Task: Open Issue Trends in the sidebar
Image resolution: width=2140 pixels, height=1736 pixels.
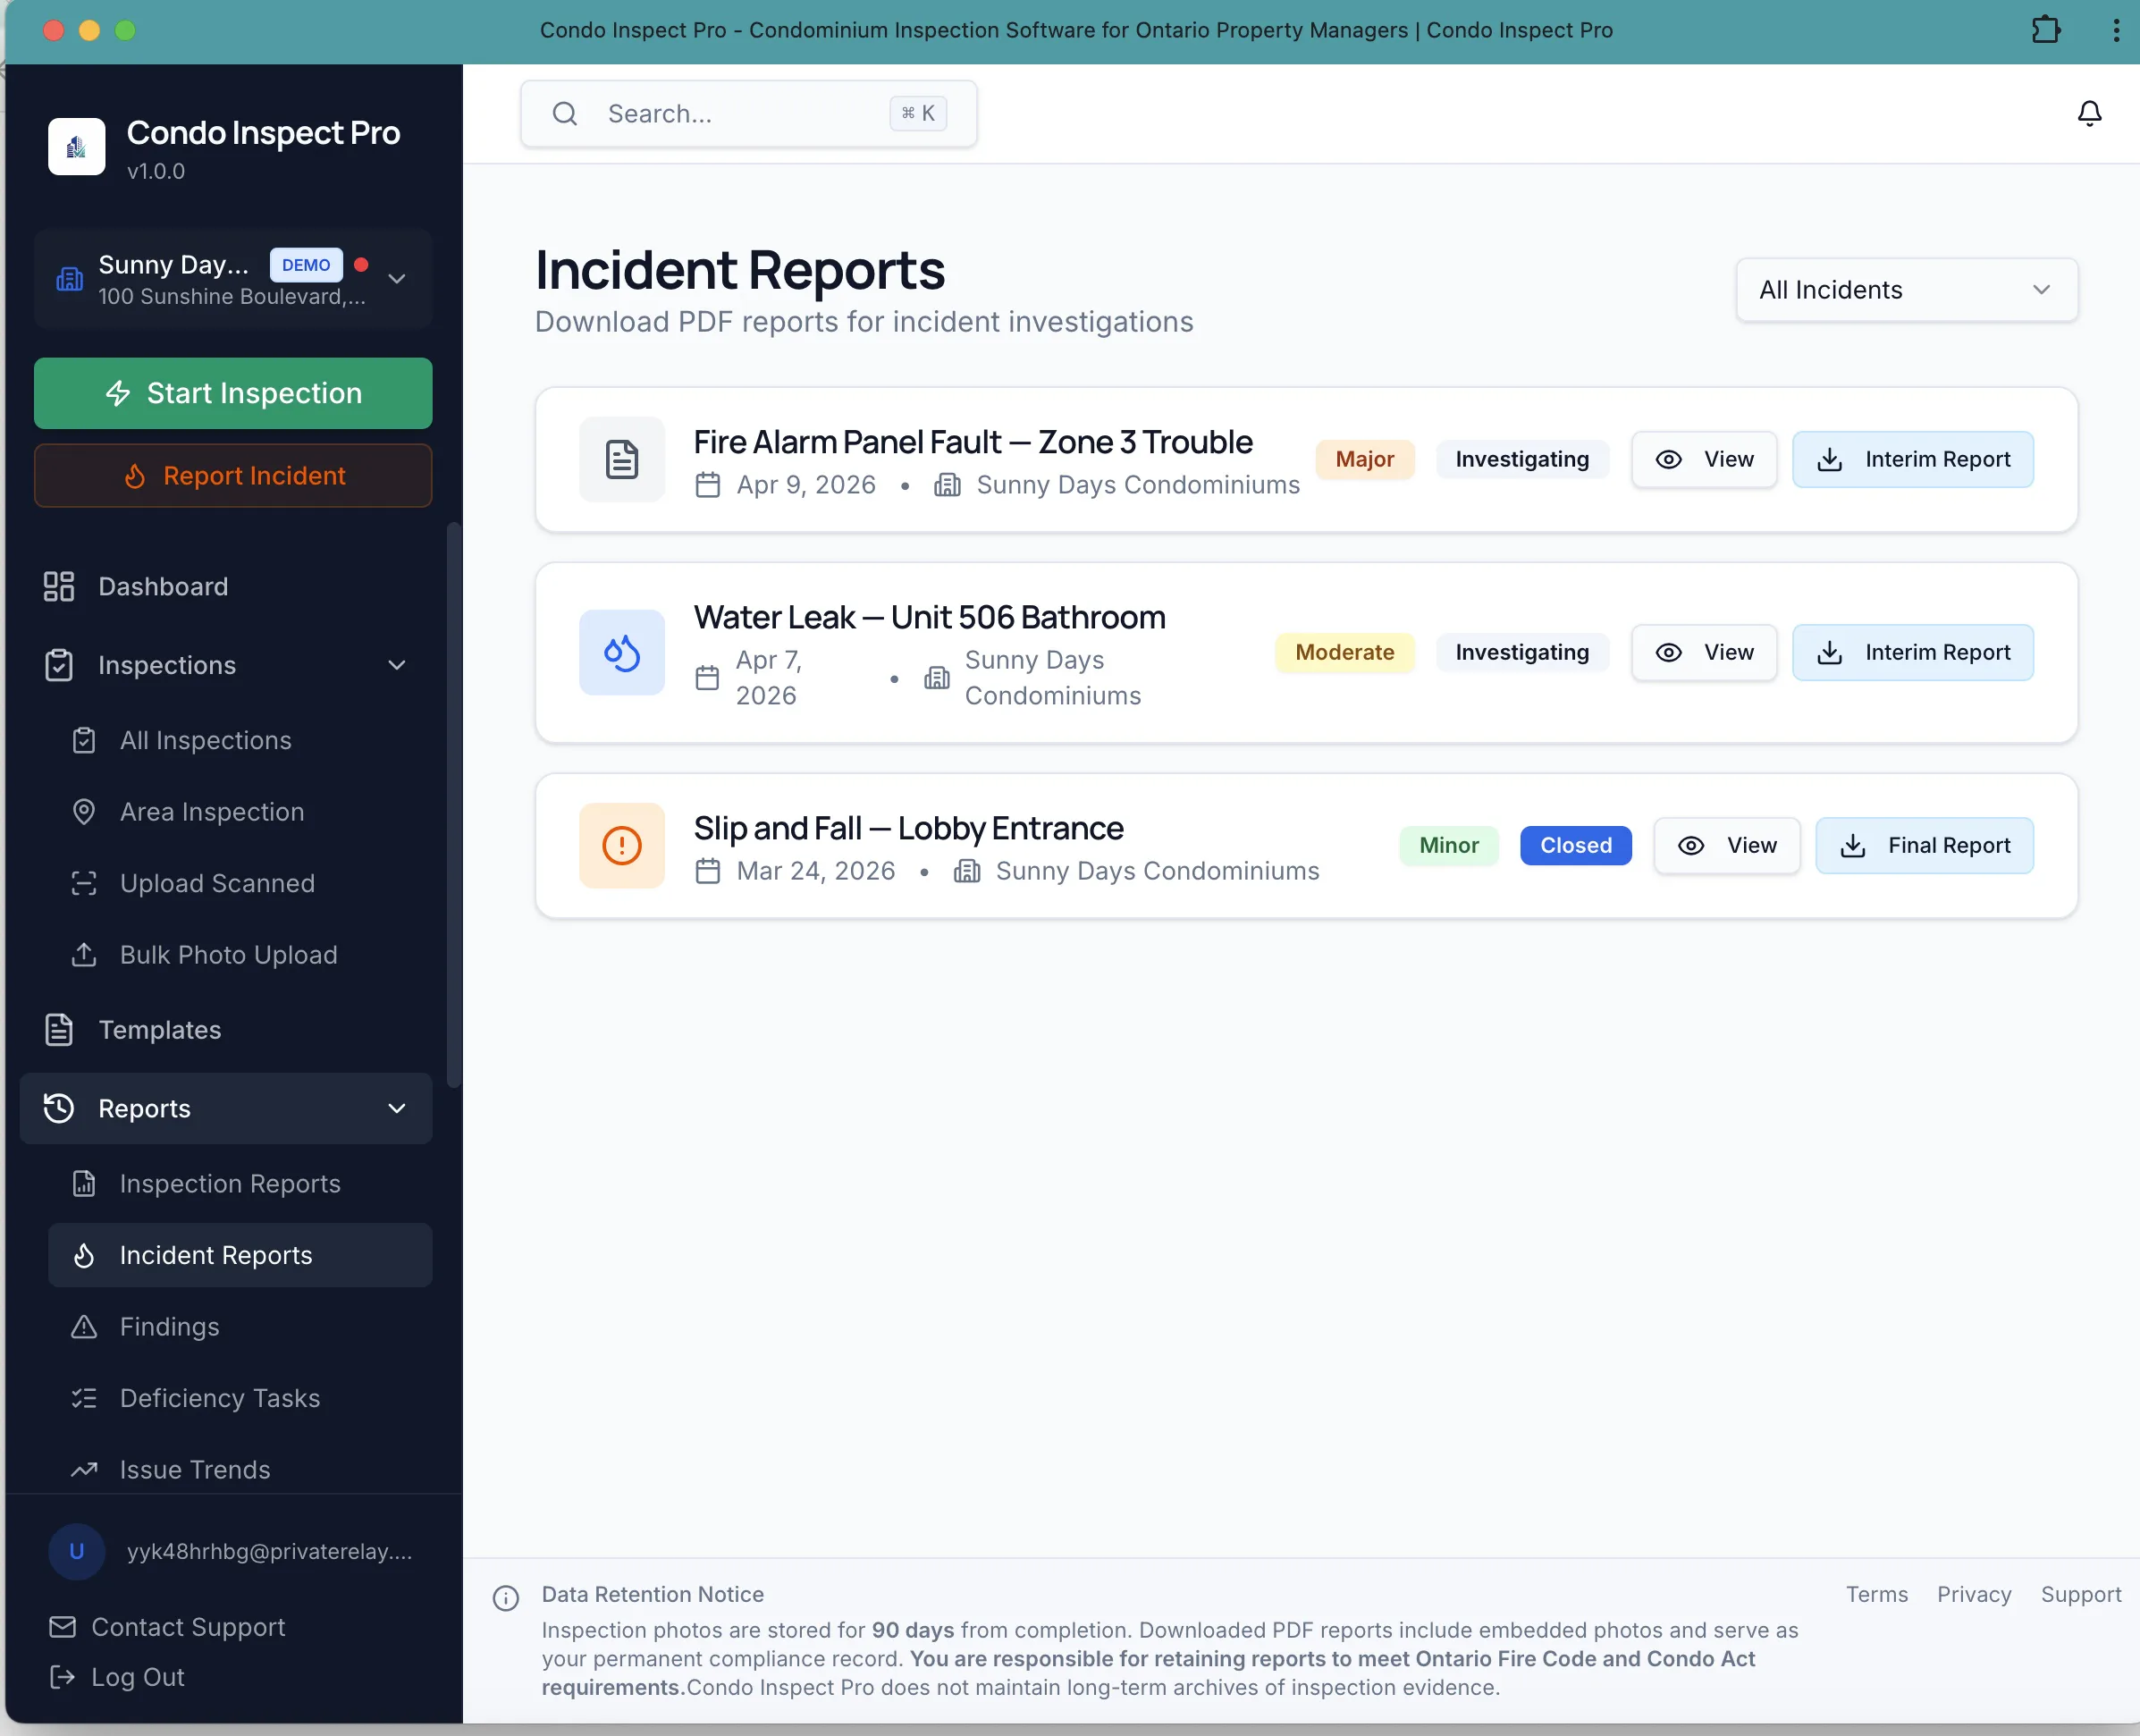Action: pos(240,1470)
